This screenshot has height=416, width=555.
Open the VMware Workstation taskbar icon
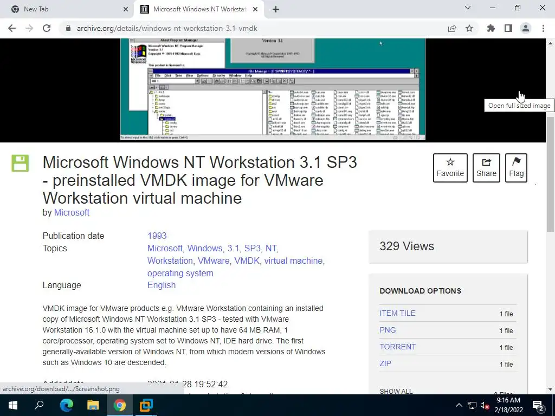(146, 405)
